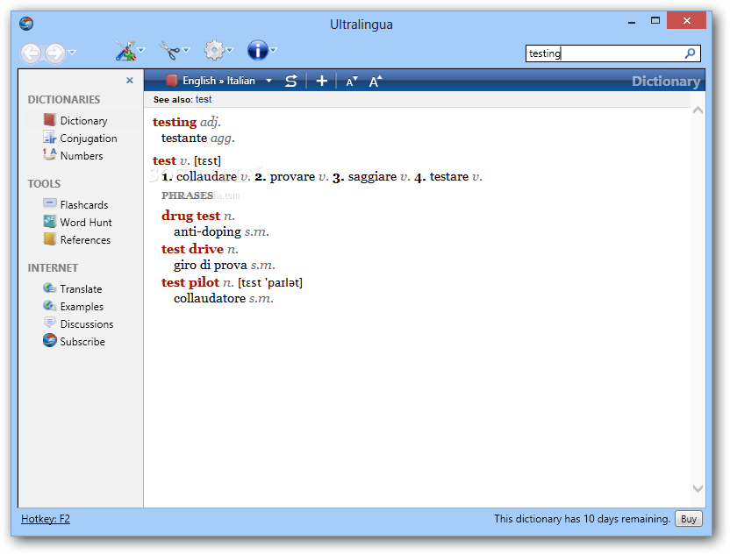Click the Numbers sidebar icon
The height and width of the screenshot is (554, 730).
[x=49, y=154]
